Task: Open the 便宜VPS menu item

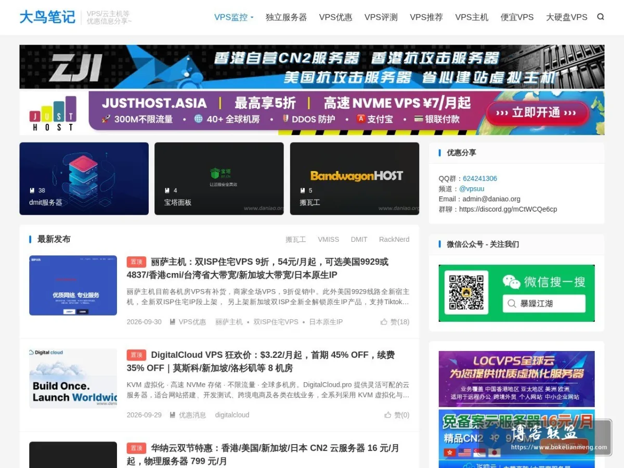Action: pos(517,17)
